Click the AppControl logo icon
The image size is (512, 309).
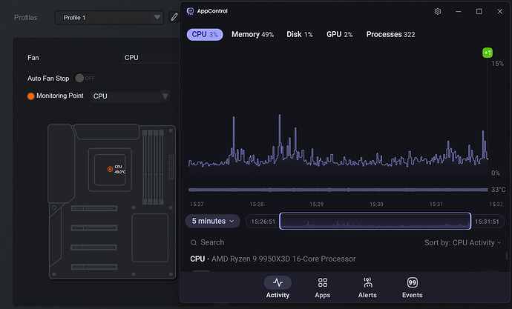pos(190,11)
